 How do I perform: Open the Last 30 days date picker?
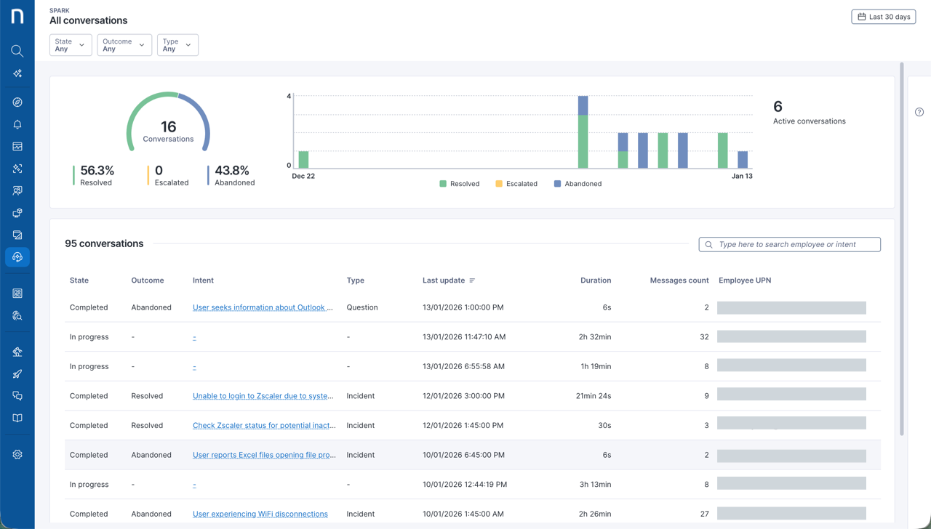(x=884, y=17)
